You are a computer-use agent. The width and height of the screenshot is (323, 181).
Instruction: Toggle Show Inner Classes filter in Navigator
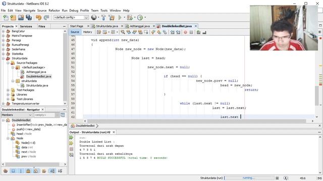(36, 171)
